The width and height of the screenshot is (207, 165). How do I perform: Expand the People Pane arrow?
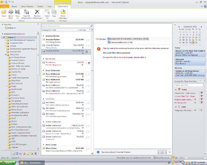pos(170,152)
